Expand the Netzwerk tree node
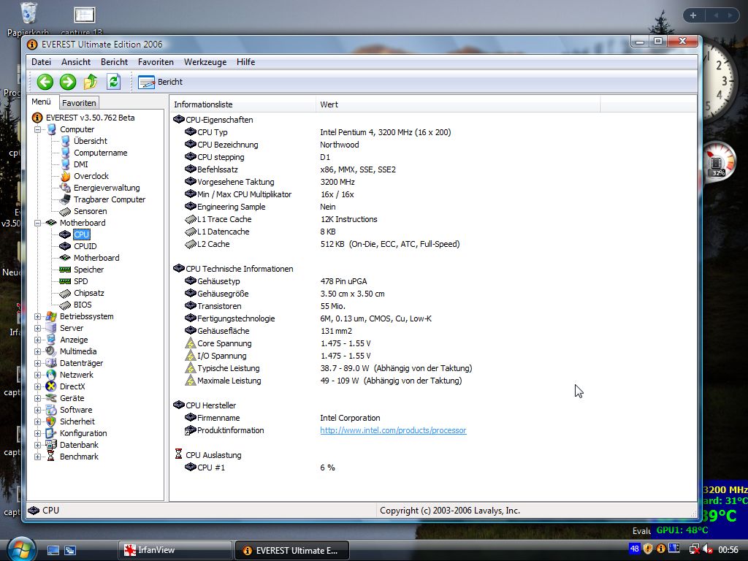The image size is (748, 561). click(38, 375)
